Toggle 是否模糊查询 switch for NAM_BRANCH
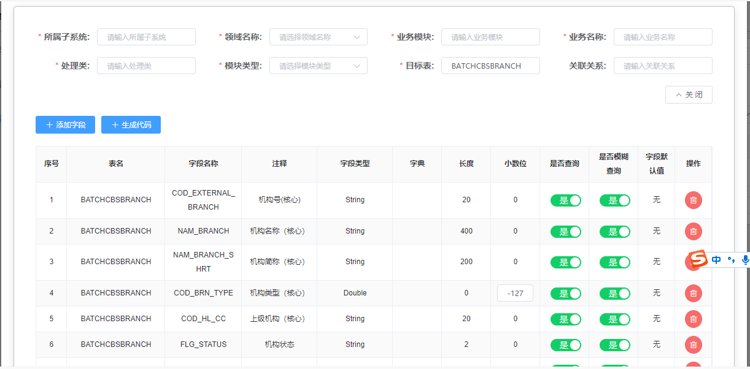Screen dimensions: 750x369 coord(614,231)
